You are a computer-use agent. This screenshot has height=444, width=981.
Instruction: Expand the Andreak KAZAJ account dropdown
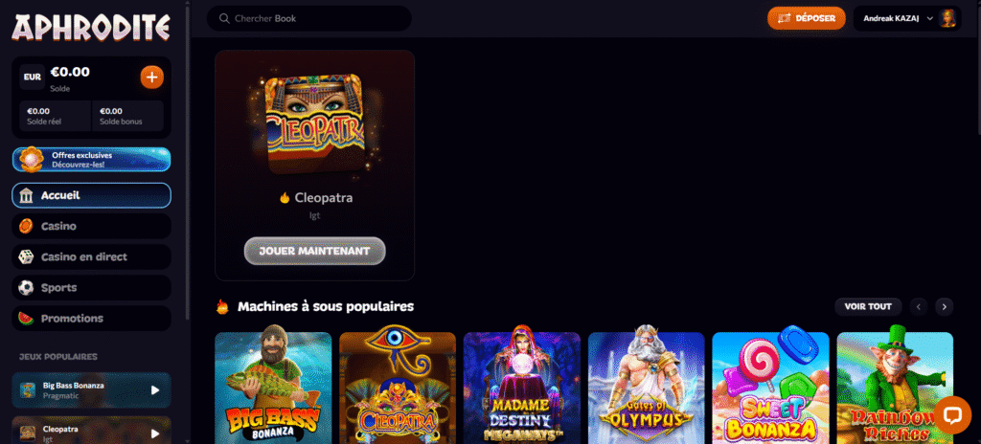coord(929,19)
